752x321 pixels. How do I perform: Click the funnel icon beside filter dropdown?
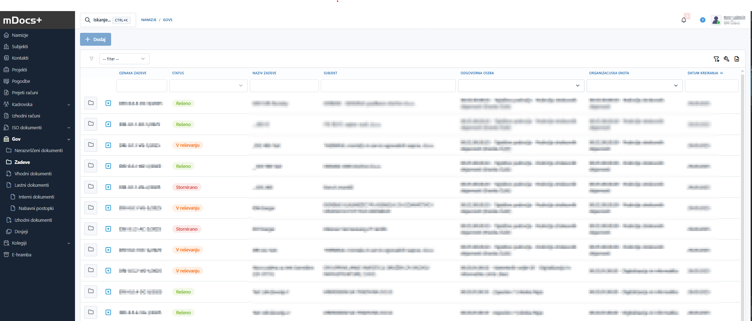91,59
